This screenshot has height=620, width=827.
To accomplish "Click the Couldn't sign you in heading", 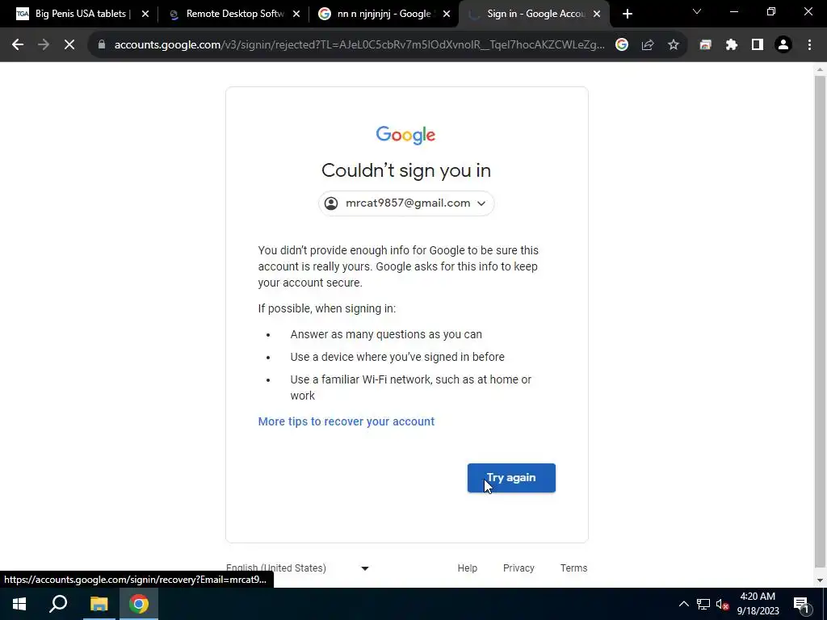I will pos(406,171).
